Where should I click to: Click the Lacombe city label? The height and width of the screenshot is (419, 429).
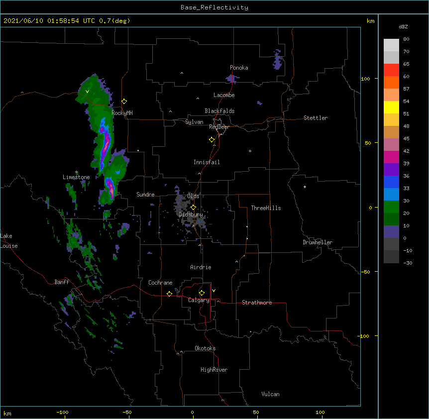(x=224, y=95)
